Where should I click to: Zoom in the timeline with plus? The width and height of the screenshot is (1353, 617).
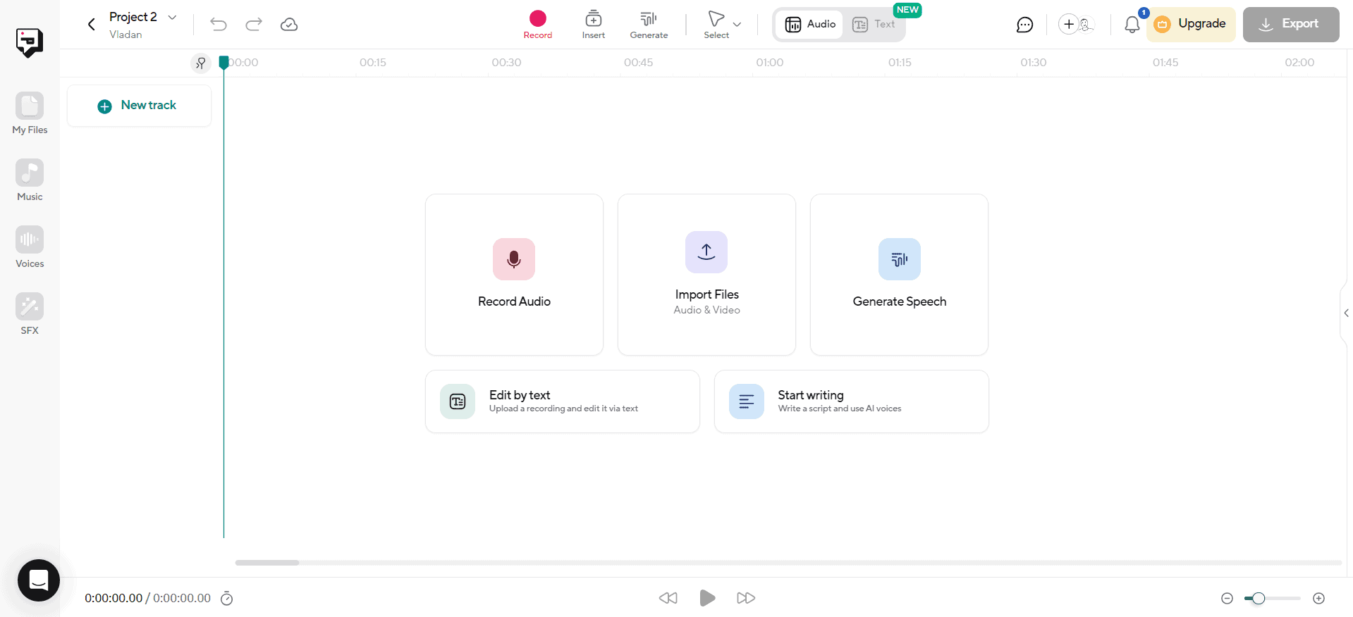click(1319, 599)
